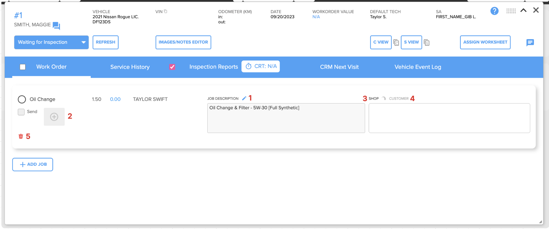
Task: Select the Oil Change radio circle
Action: [x=22, y=99]
